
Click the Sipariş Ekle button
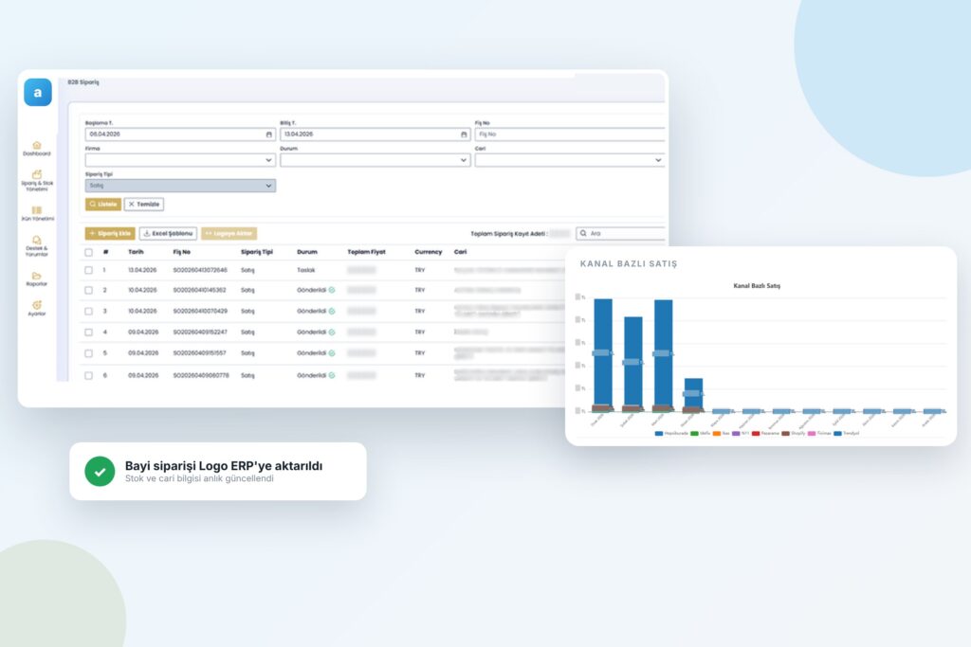coord(110,233)
